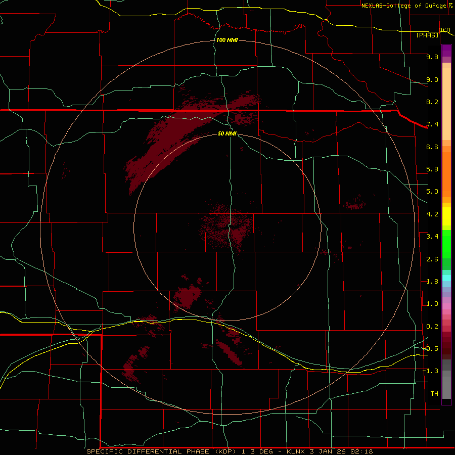Click the 2.6 legend value
This screenshot has width=455, height=455.
click(x=432, y=259)
